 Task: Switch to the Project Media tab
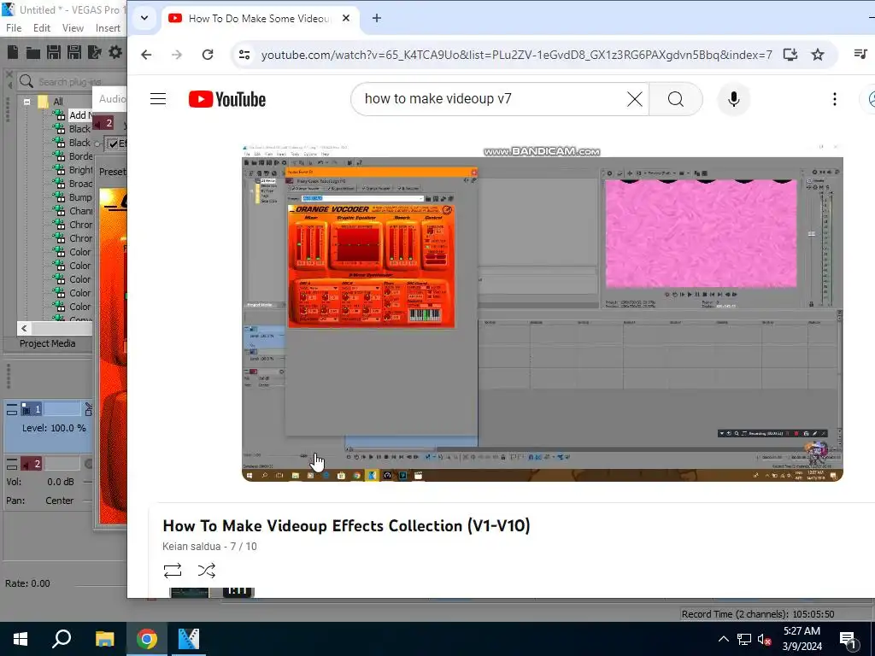pos(48,343)
